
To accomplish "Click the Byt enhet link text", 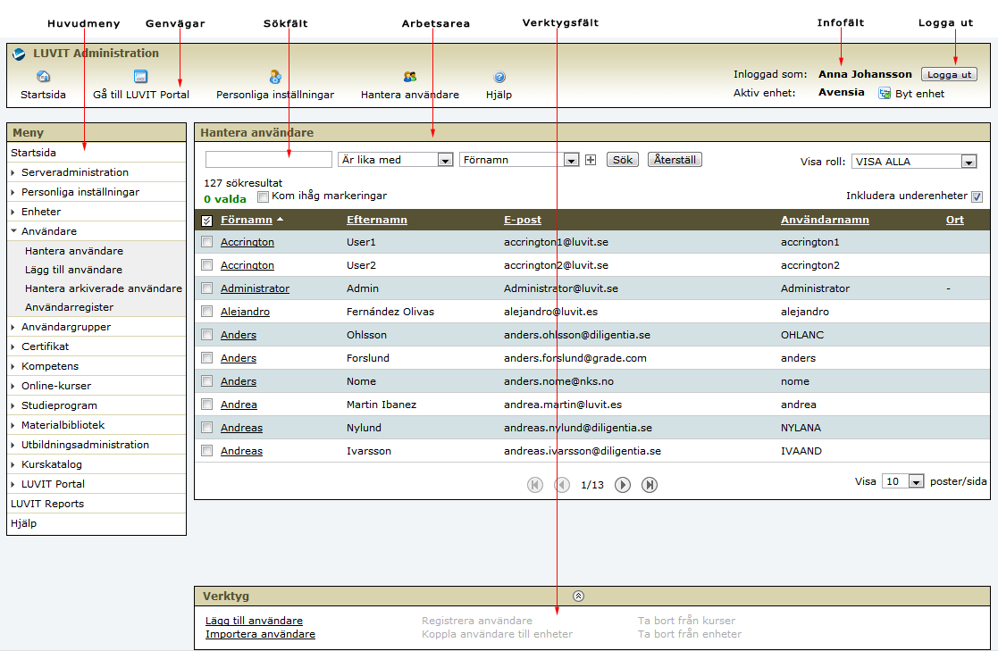I will tap(919, 94).
